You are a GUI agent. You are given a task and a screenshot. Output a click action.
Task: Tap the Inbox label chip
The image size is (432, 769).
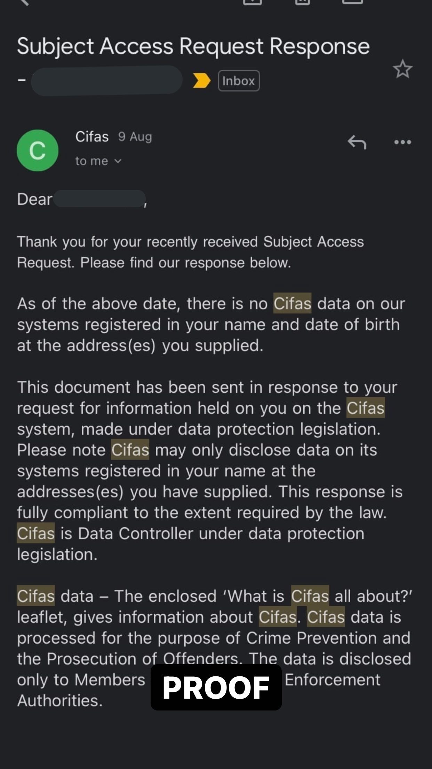(x=239, y=81)
